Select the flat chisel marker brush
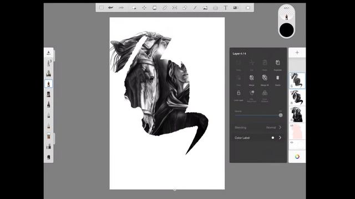 pos(48,95)
